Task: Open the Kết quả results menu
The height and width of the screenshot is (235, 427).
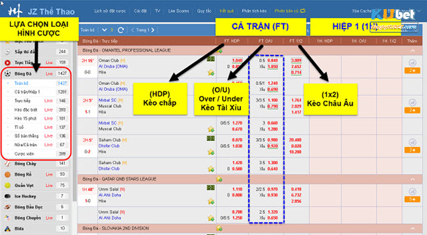Action: pos(226,11)
